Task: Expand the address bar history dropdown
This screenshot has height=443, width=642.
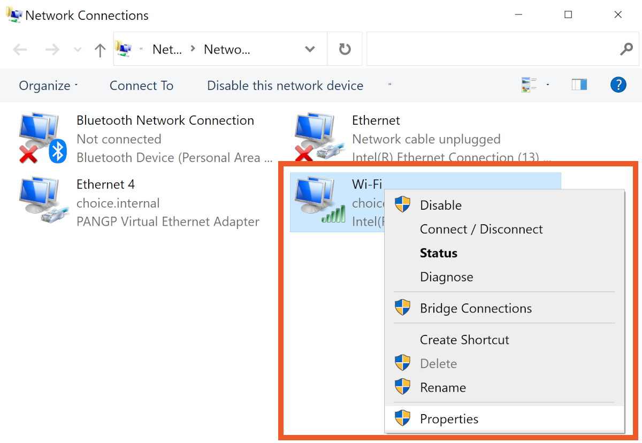Action: point(310,50)
